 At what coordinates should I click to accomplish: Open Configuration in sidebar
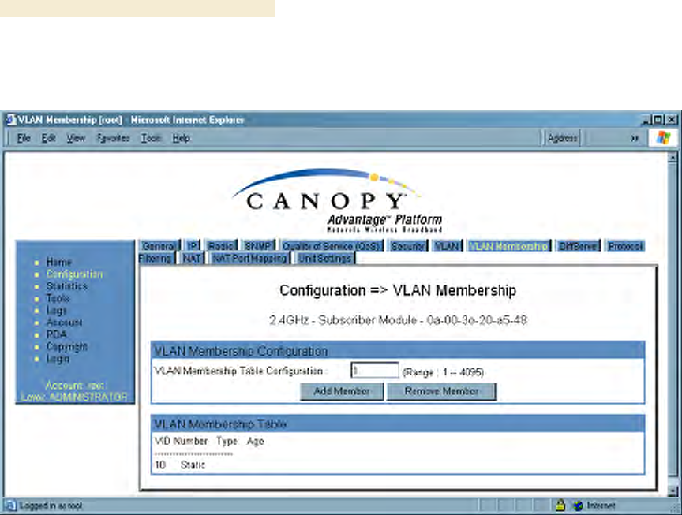pyautogui.click(x=75, y=274)
